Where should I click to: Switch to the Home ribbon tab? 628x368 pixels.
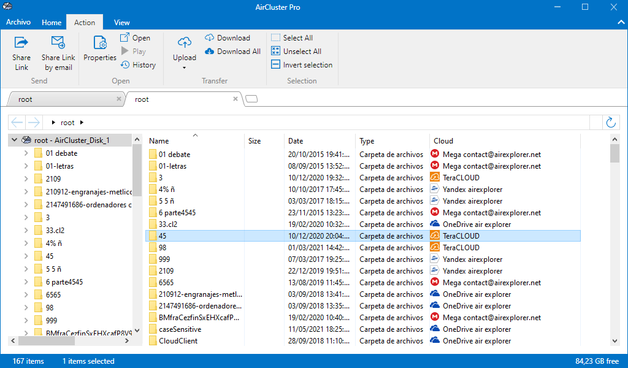point(52,23)
